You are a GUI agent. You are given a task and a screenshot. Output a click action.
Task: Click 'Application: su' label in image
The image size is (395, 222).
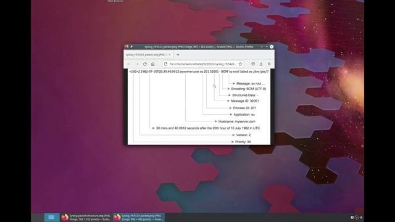[244, 115]
